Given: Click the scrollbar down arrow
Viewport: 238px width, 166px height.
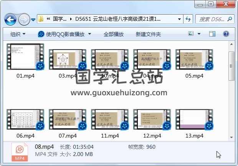Looking at the screenshot, I should pyautogui.click(x=231, y=137).
